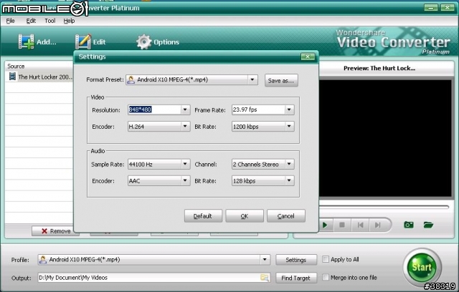The height and width of the screenshot is (292, 459).
Task: Click Cancel in the Settings dialog
Action: 285,216
